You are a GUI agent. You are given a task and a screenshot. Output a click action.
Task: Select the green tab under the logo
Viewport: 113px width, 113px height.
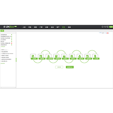click(2, 31)
